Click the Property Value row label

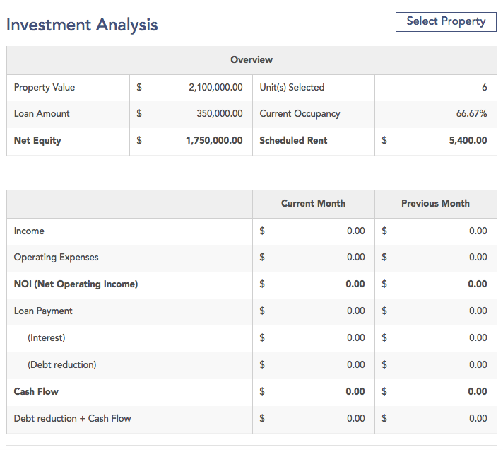pyautogui.click(x=45, y=88)
